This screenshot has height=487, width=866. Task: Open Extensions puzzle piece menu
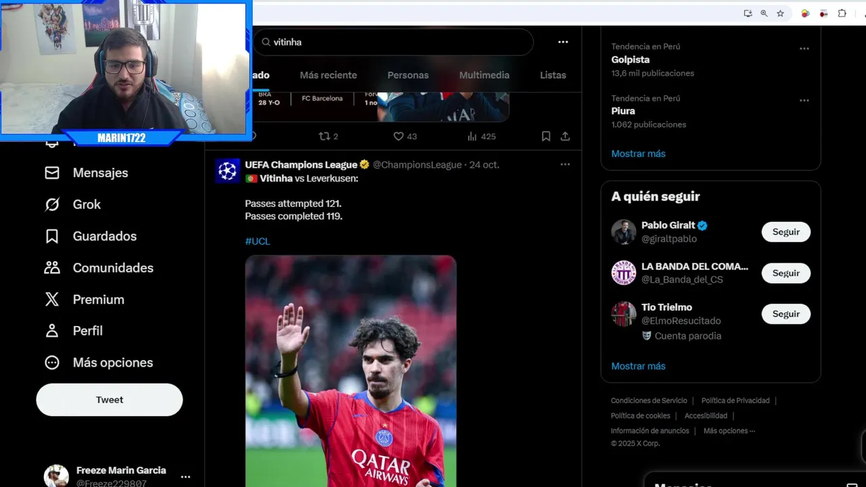point(842,13)
